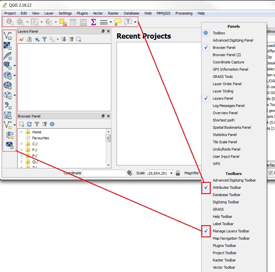The height and width of the screenshot is (272, 275).
Task: Toggle the scale lock padlock
Action: pos(178,173)
